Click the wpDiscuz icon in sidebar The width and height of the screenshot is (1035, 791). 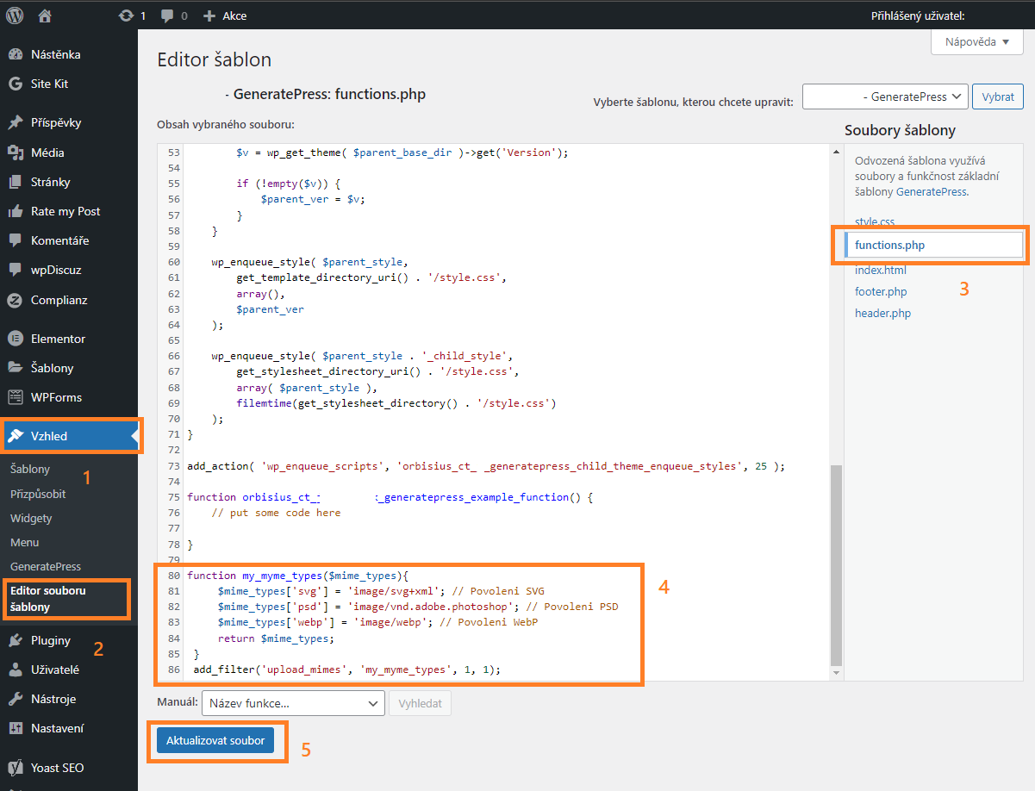[x=15, y=270]
